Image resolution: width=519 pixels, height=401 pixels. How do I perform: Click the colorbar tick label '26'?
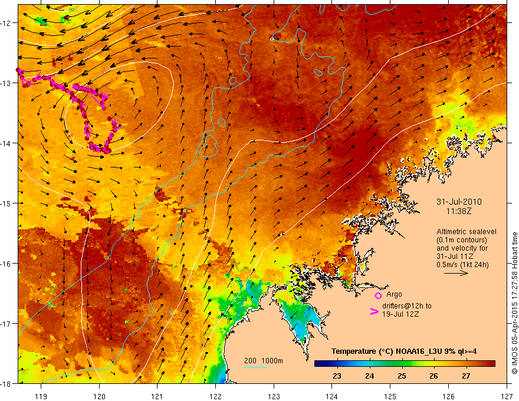pyautogui.click(x=433, y=376)
